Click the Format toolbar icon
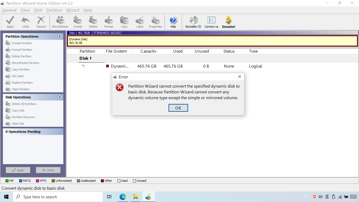 tap(109, 22)
